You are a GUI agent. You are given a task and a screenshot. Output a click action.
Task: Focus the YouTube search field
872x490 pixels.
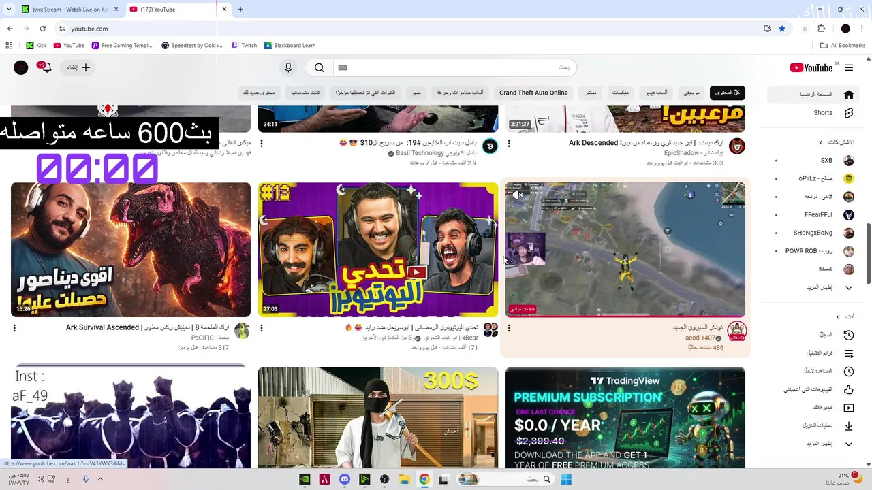(x=454, y=67)
